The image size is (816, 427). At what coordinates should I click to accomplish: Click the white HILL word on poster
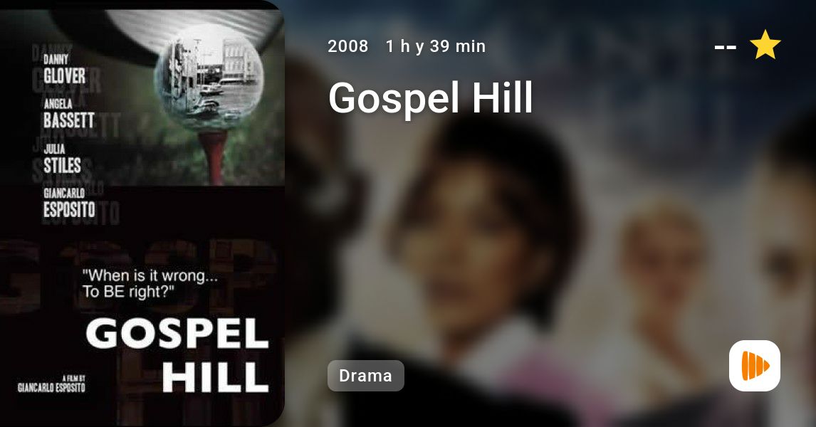point(216,376)
